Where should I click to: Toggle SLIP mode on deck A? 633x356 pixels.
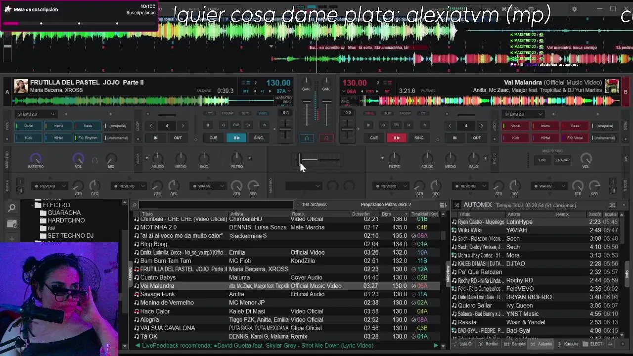coord(245,113)
